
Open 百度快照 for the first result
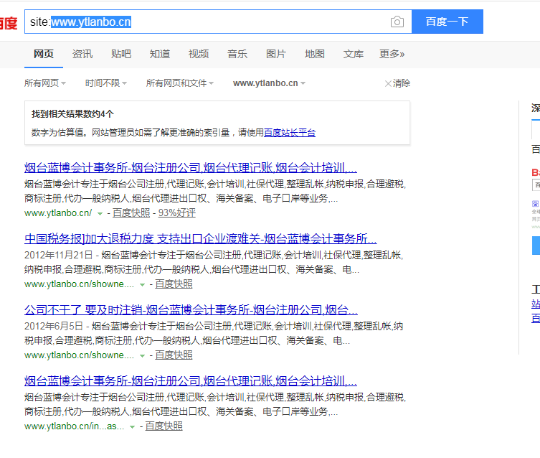[131, 213]
